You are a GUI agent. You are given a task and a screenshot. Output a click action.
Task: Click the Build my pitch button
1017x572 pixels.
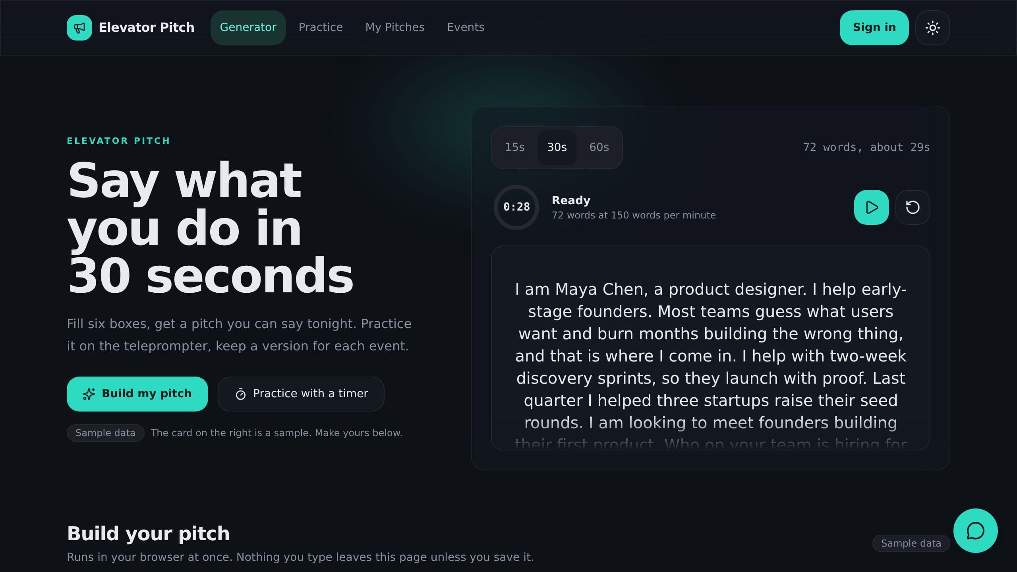click(x=137, y=394)
